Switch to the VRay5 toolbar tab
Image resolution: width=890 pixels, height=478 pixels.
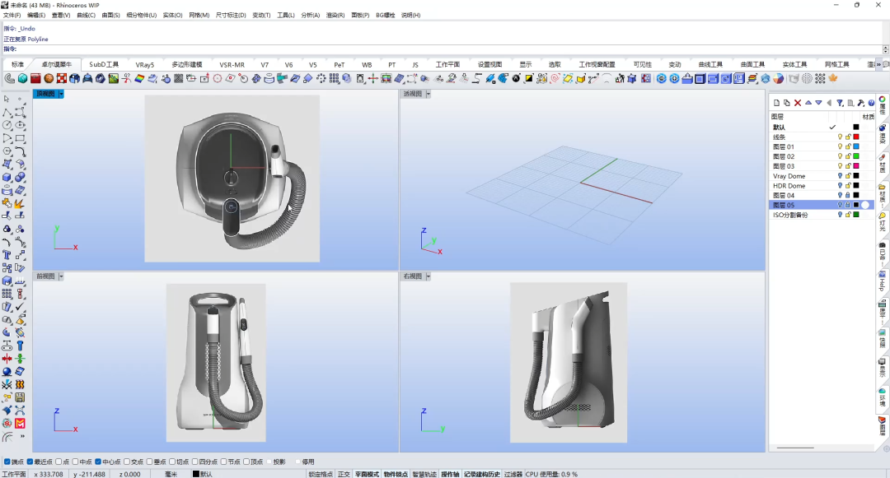tap(145, 64)
